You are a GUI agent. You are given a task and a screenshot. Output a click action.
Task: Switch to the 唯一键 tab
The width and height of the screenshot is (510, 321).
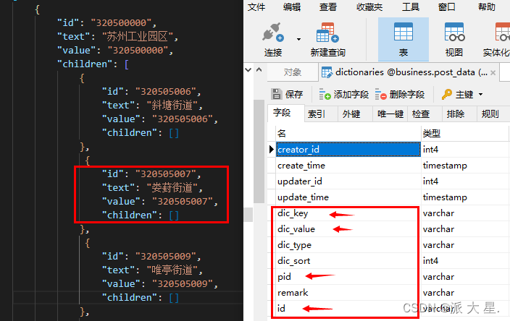[x=390, y=114]
